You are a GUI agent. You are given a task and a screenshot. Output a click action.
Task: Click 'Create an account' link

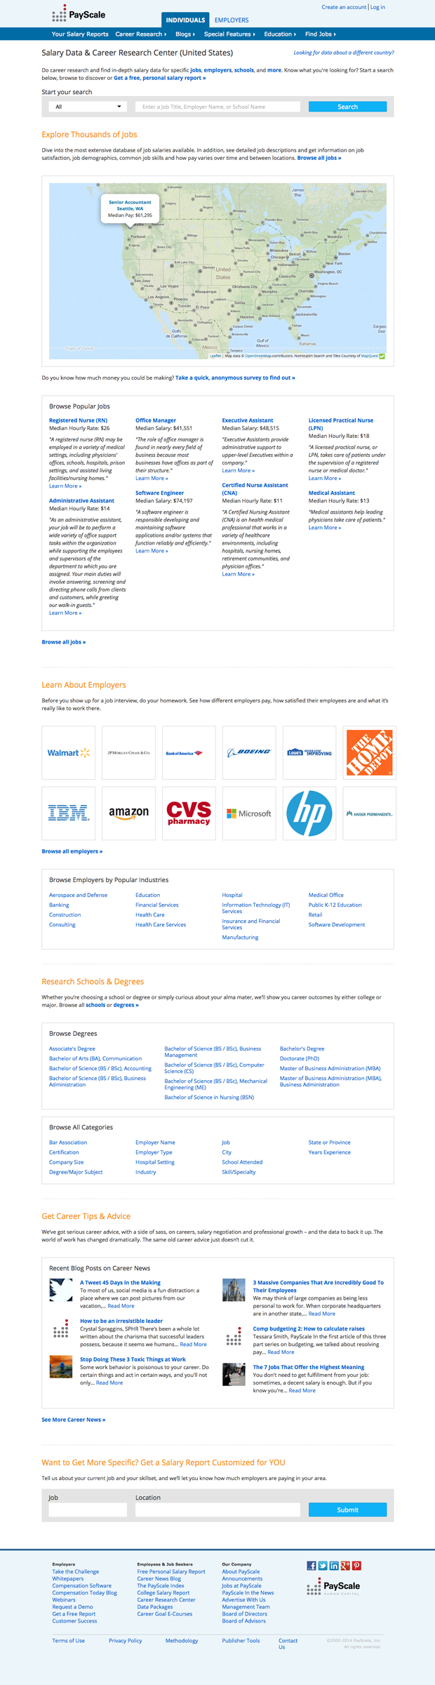point(344,7)
